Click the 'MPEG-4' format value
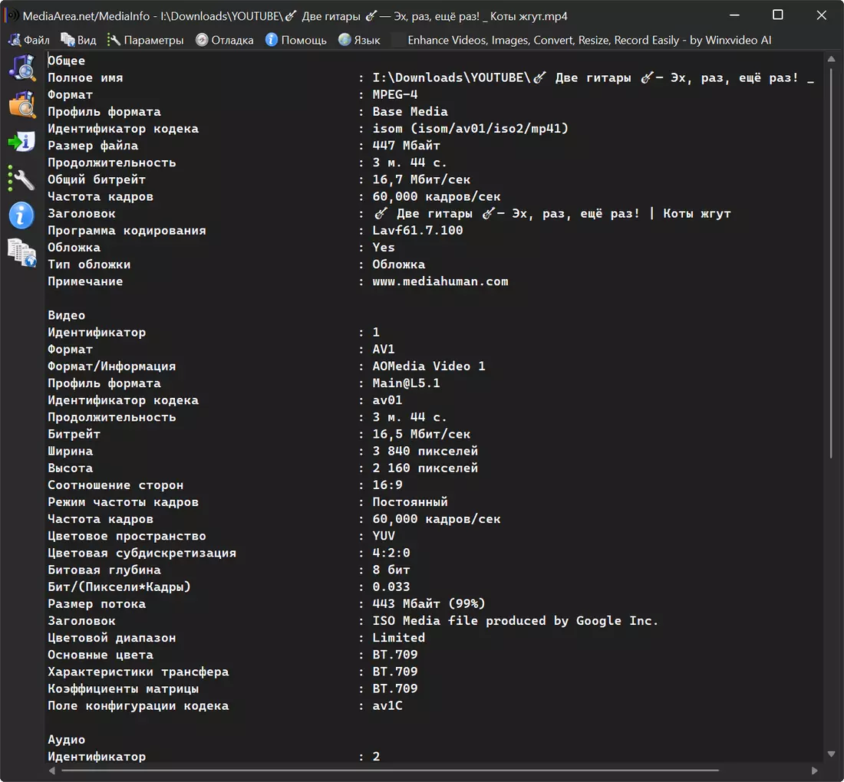The width and height of the screenshot is (844, 782). click(x=395, y=94)
